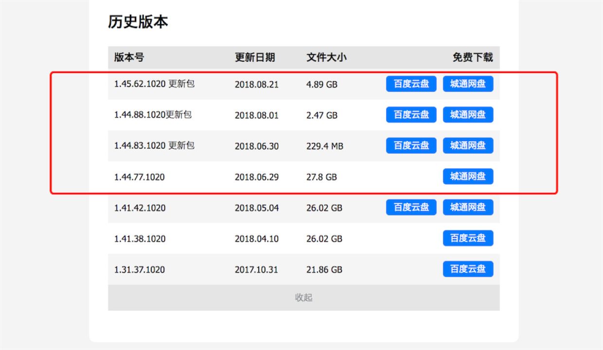Get 1.41.42.1020 via 百度云盘
Viewport: 603px width, 350px height.
(x=411, y=207)
